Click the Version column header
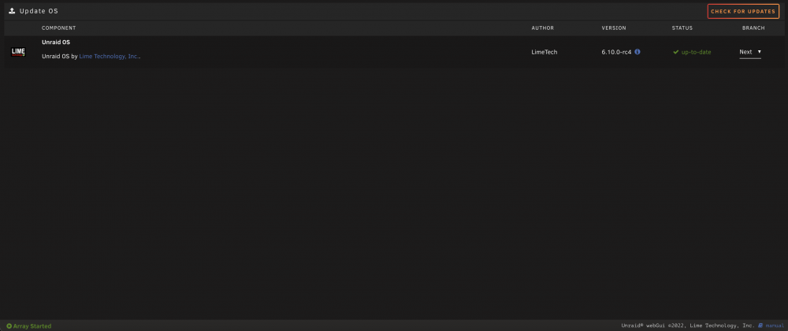Image resolution: width=788 pixels, height=331 pixels. (614, 28)
